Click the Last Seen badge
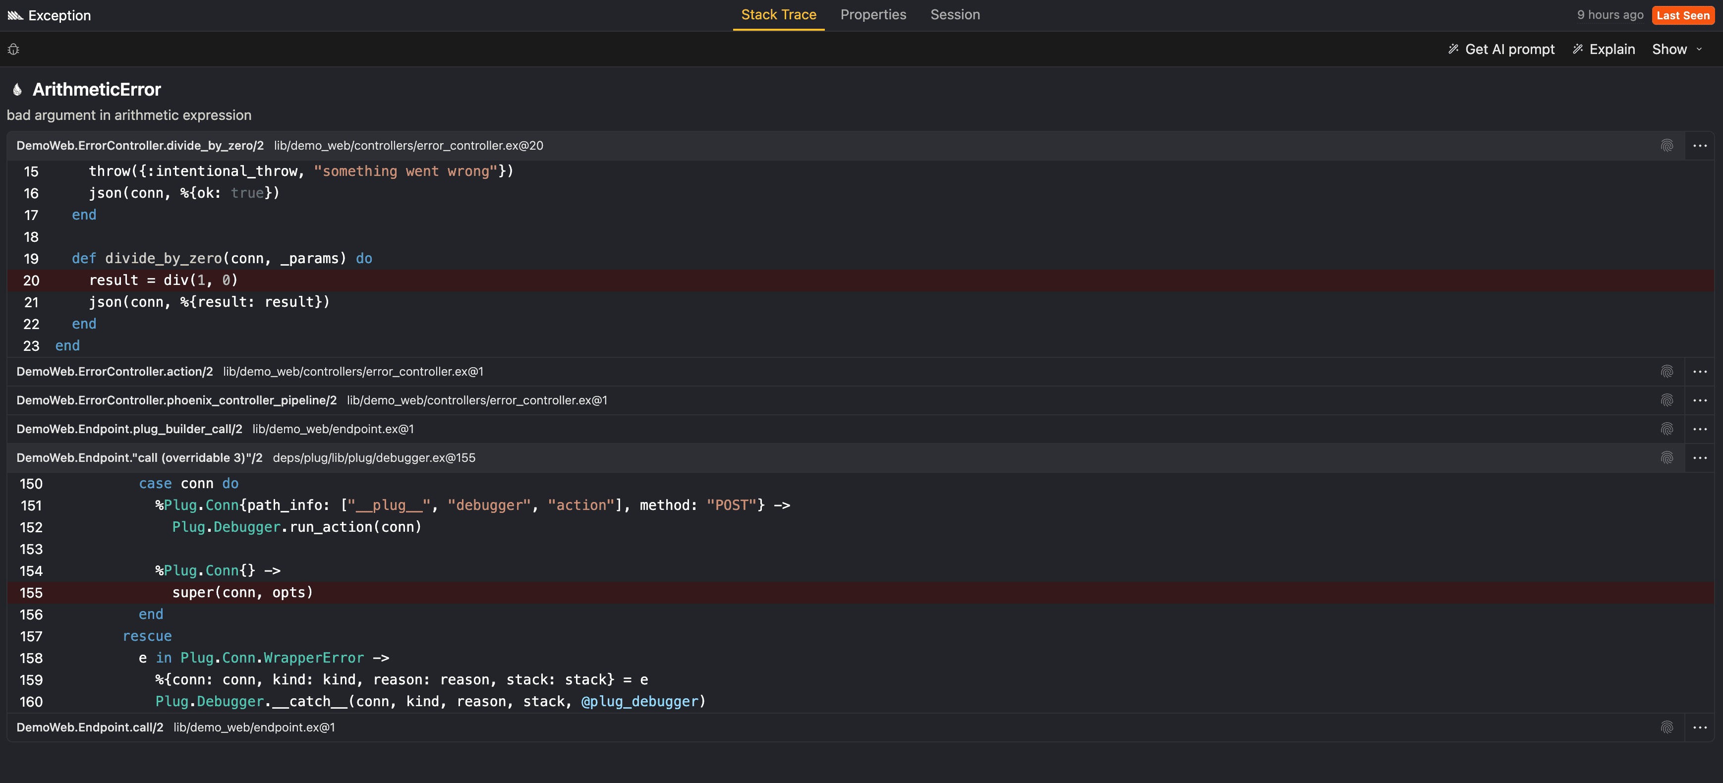 click(1683, 15)
